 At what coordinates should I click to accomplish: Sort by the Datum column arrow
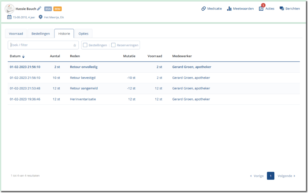[x=23, y=56]
